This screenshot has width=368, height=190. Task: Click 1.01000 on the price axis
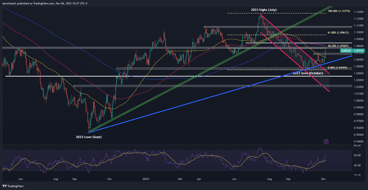359,94
